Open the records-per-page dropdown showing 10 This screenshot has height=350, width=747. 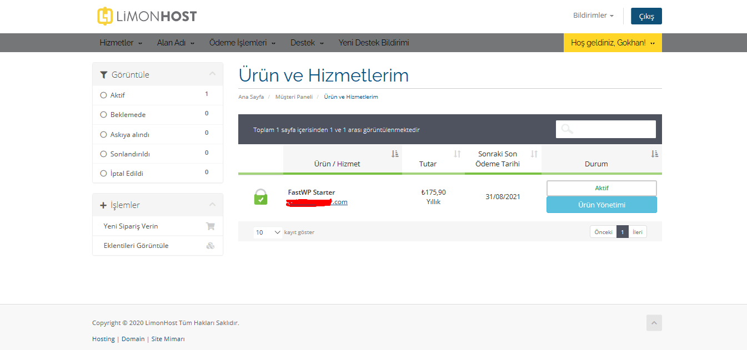click(268, 232)
